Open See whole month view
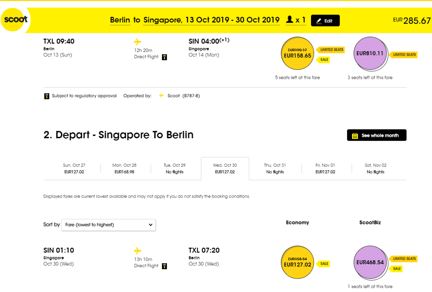 click(377, 135)
